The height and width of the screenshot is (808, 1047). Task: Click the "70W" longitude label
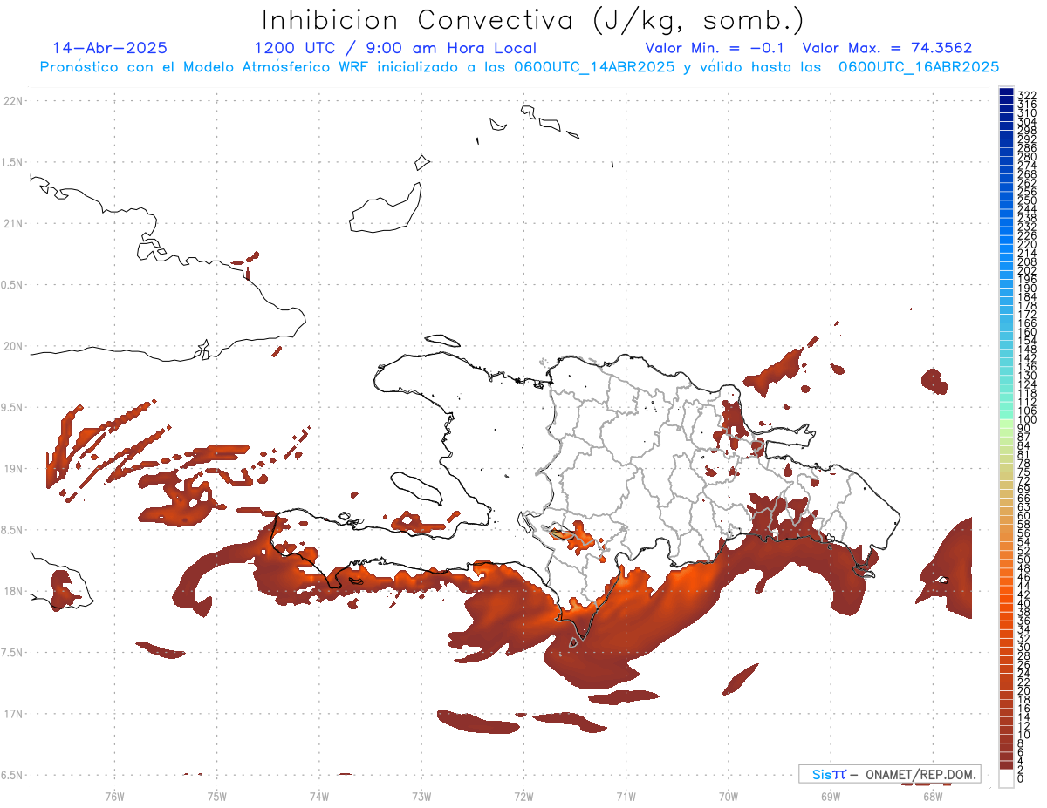[728, 796]
